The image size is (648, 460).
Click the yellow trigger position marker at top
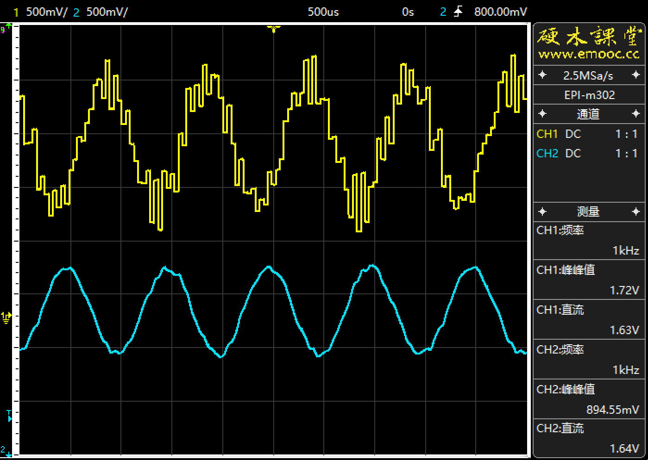pos(273,29)
